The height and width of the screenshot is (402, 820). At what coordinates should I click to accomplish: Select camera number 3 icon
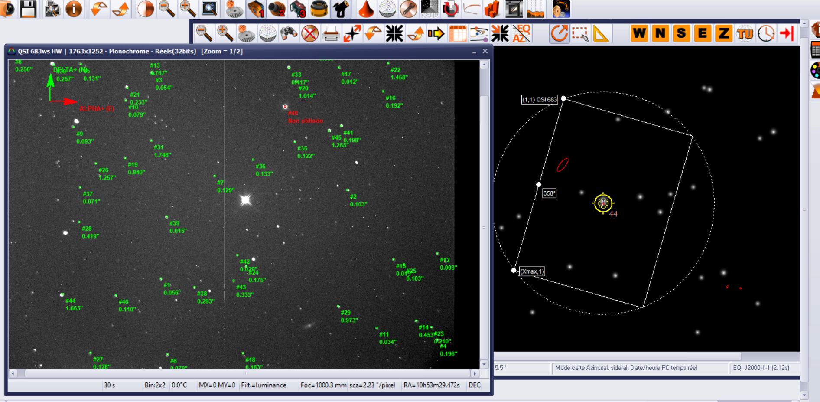[298, 9]
